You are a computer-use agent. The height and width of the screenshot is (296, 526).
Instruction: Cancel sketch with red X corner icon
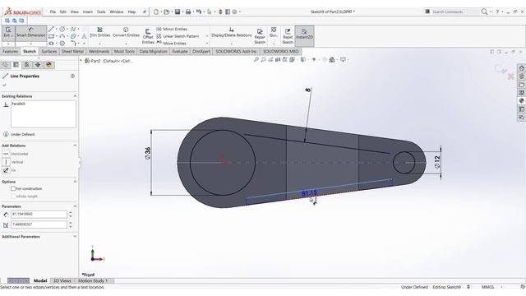pos(510,76)
